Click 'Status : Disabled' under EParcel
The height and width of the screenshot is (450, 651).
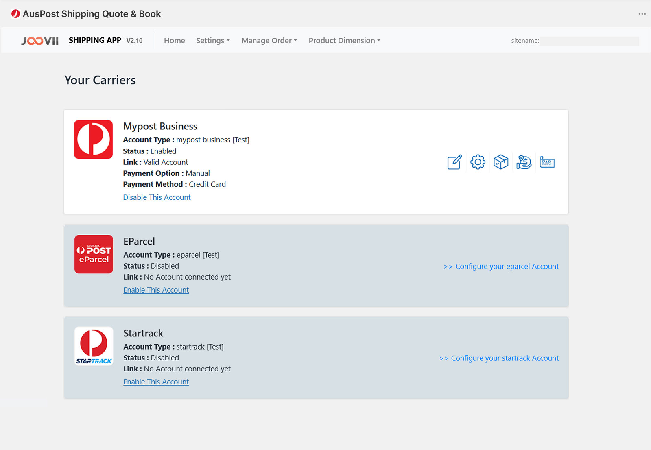click(151, 266)
